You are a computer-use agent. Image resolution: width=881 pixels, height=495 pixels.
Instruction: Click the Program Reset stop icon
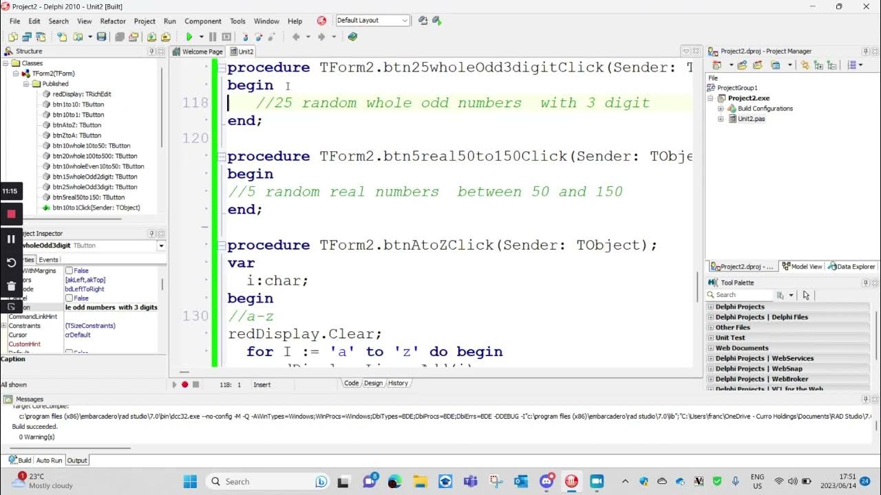pos(226,37)
